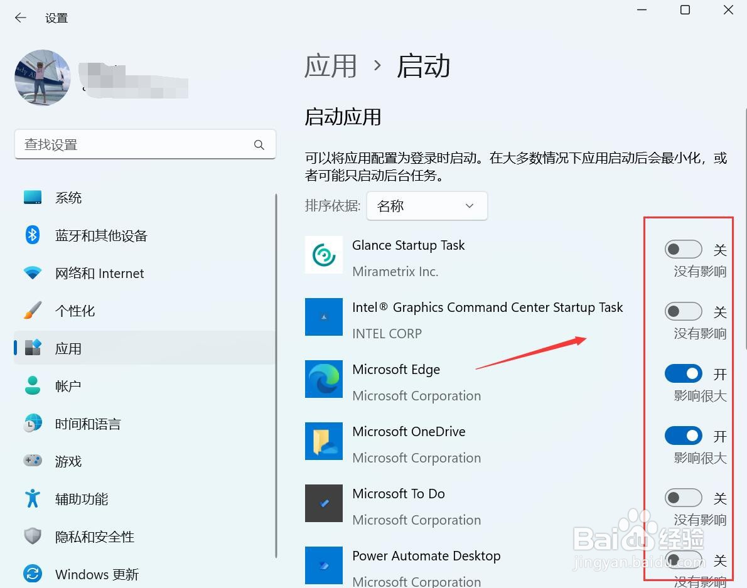Image resolution: width=747 pixels, height=588 pixels.
Task: Open the user profile avatar
Action: (43, 78)
